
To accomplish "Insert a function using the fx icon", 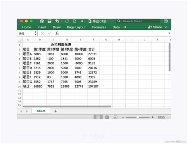I will 57,33.
